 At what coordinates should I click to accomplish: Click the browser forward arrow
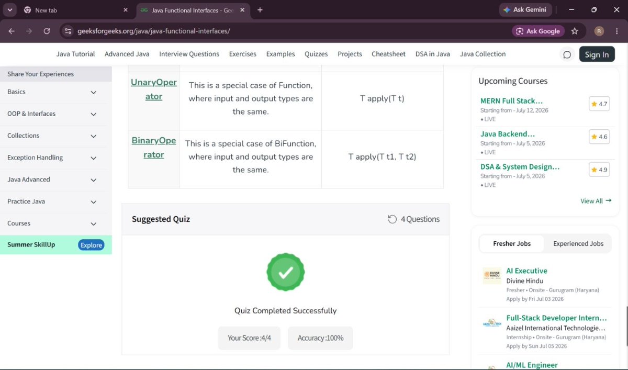tap(29, 31)
